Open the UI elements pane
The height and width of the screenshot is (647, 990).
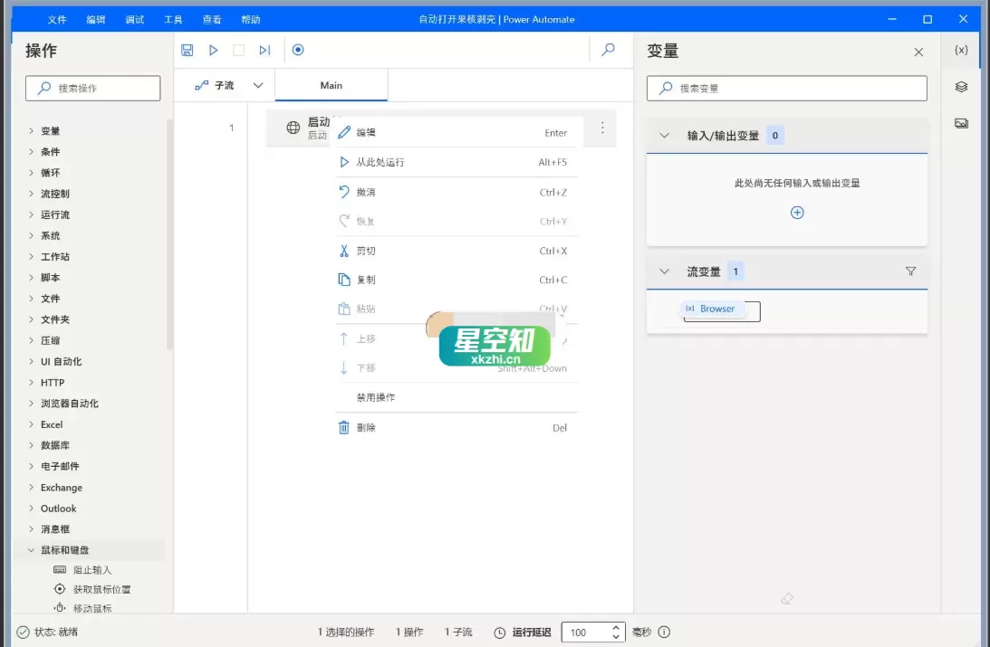point(960,87)
